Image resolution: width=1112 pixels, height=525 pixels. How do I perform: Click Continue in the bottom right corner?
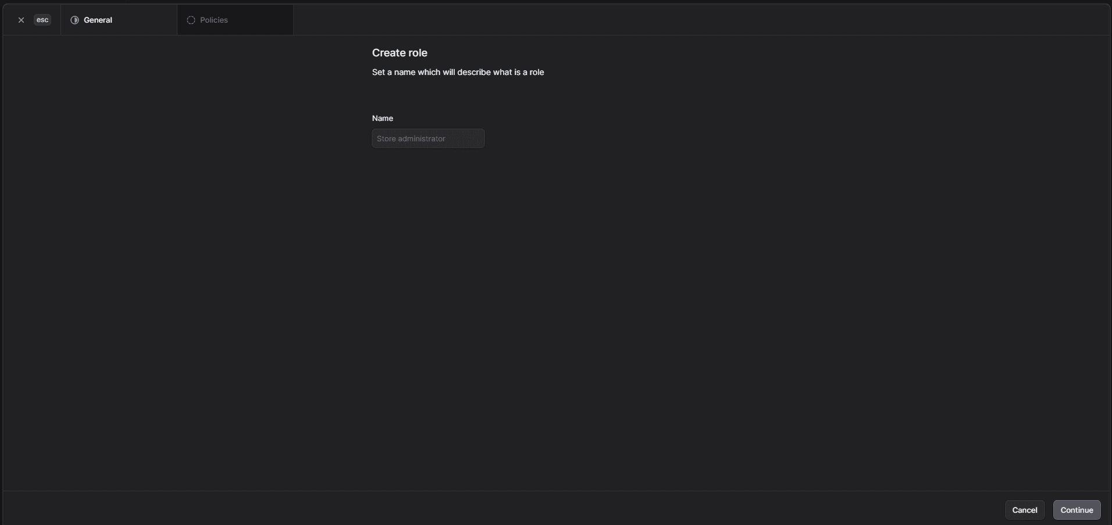click(1077, 509)
